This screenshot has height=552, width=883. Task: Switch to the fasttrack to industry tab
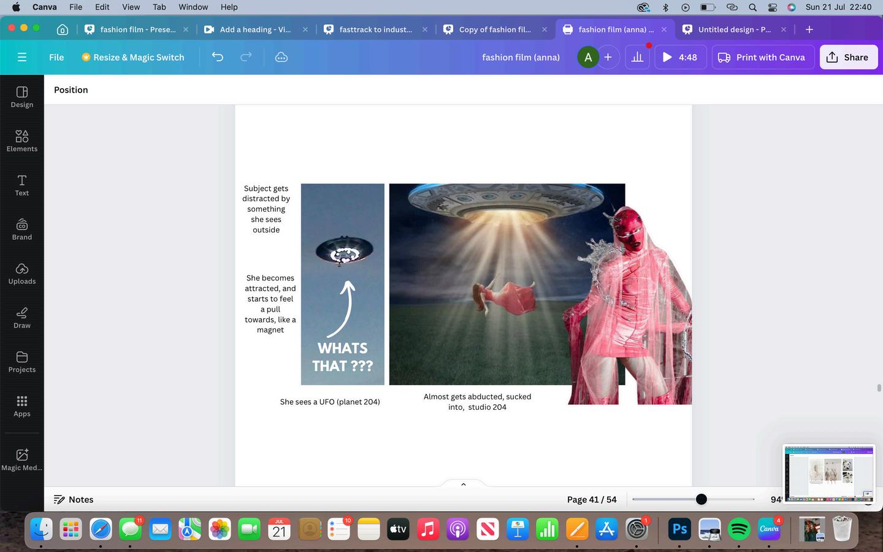click(x=375, y=29)
